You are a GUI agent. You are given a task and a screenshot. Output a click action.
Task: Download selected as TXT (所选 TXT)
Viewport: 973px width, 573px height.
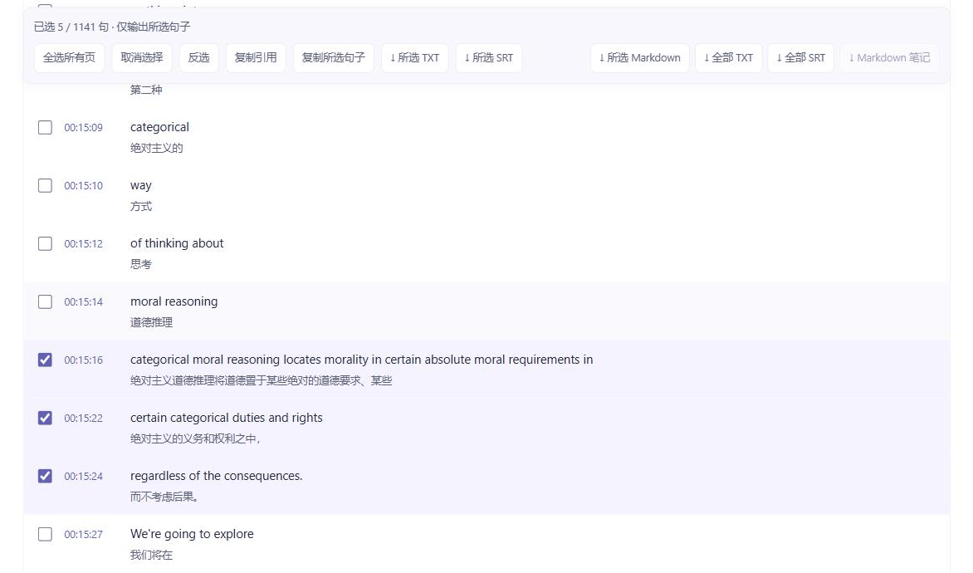pyautogui.click(x=414, y=58)
